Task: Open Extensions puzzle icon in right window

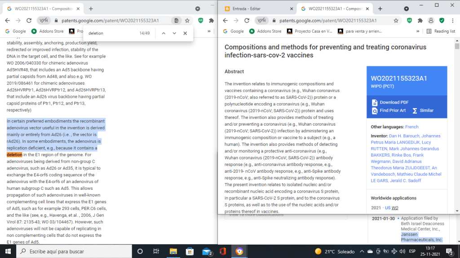Action: (x=420, y=20)
